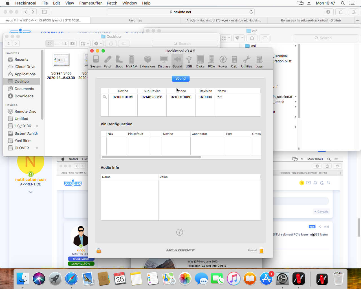361x289 pixels.
Task: Open the Extensions section
Action: tap(148, 61)
